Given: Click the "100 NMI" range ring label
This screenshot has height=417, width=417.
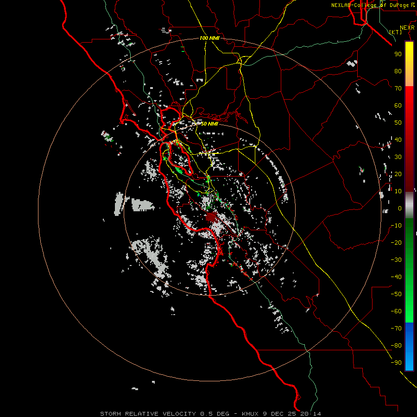Looking at the screenshot, I should pyautogui.click(x=209, y=38).
